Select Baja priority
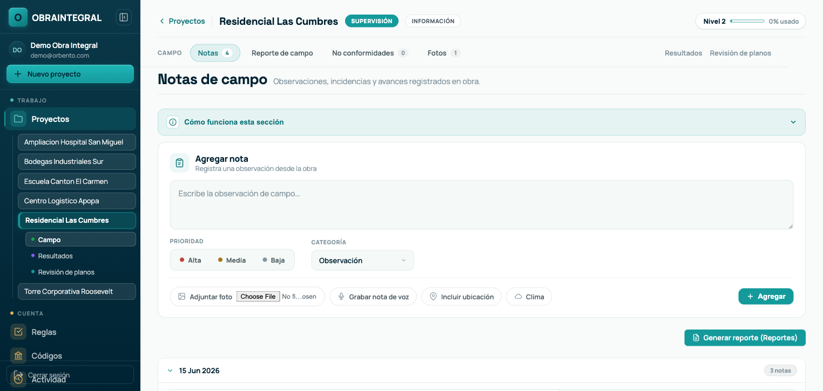This screenshot has height=391, width=823. click(x=273, y=260)
